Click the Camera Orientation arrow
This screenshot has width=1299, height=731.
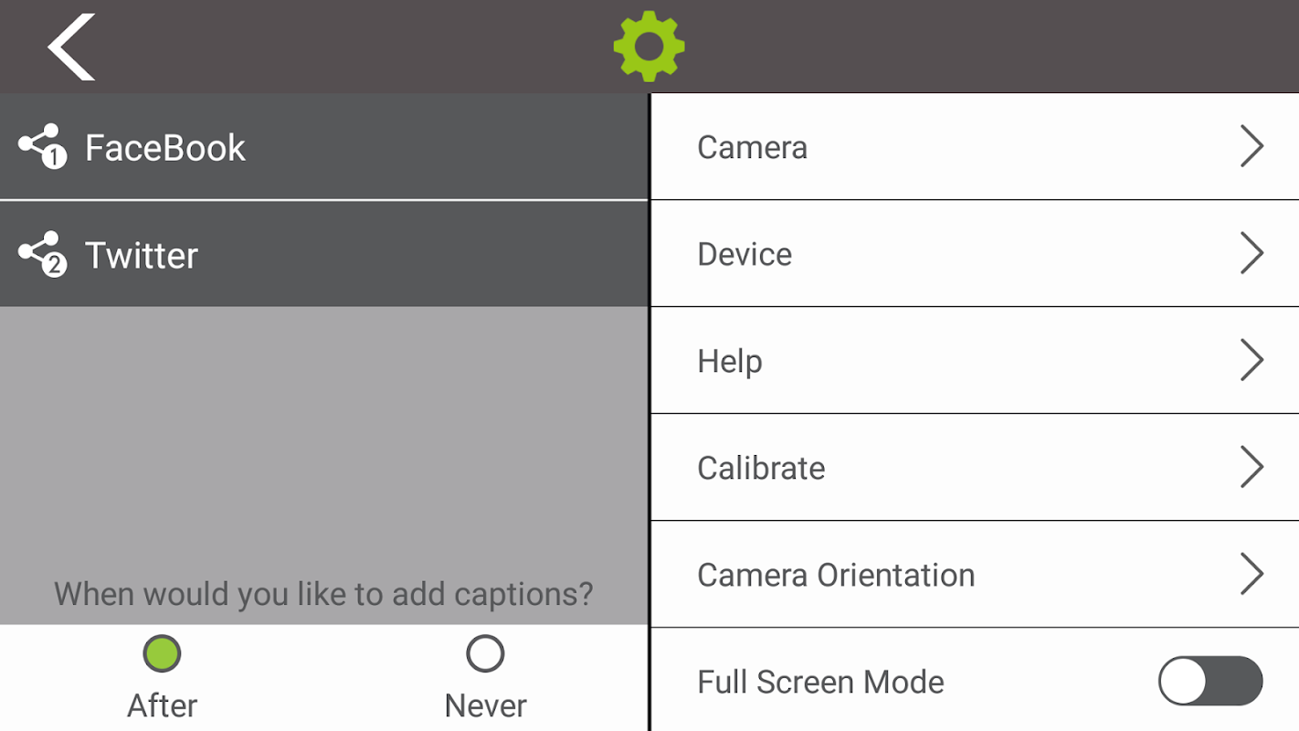(1251, 574)
